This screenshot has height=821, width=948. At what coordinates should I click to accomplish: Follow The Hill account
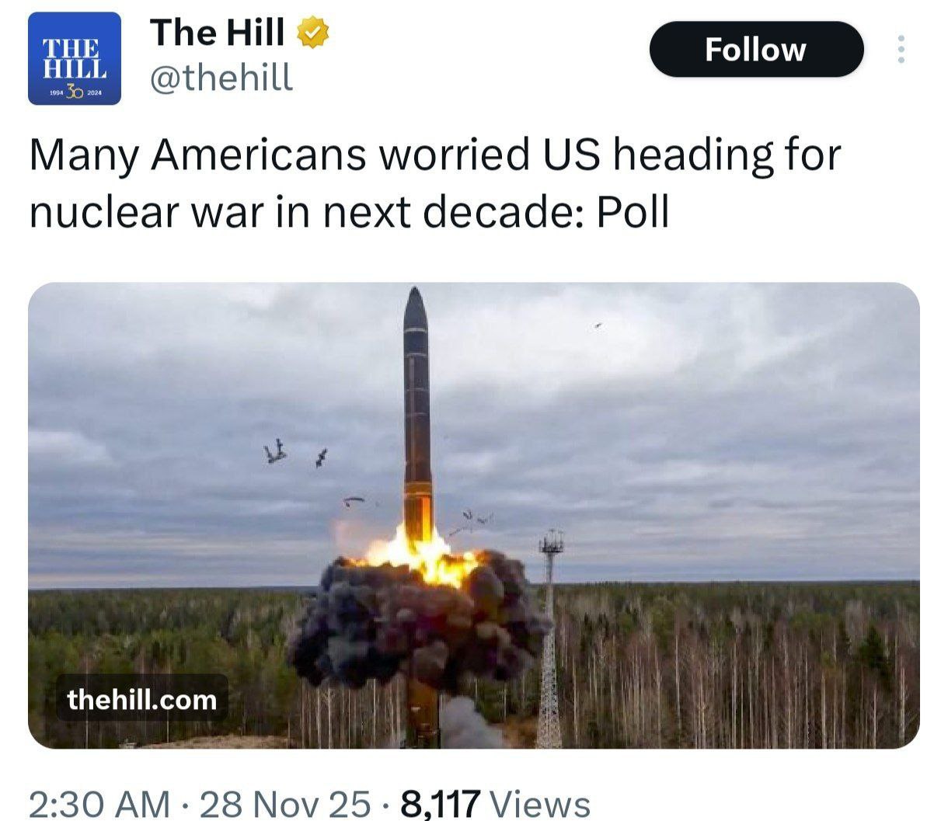pyautogui.click(x=756, y=50)
